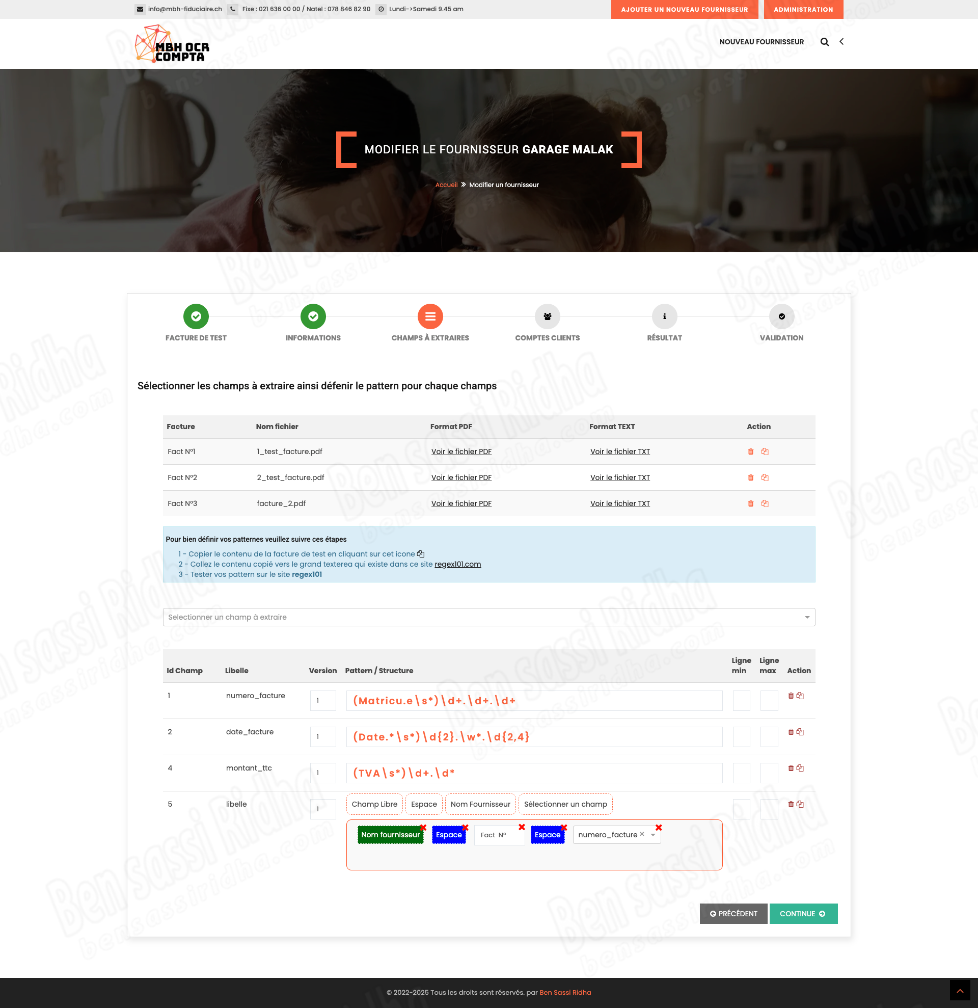The image size is (978, 1008).
Task: Open Voir le fichier PDF for facture_2.pdf
Action: pos(461,503)
